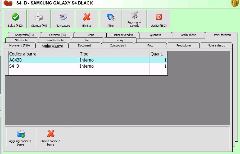
Task: Switch to the Anagrafica(F5) tab
Action: coord(24,35)
